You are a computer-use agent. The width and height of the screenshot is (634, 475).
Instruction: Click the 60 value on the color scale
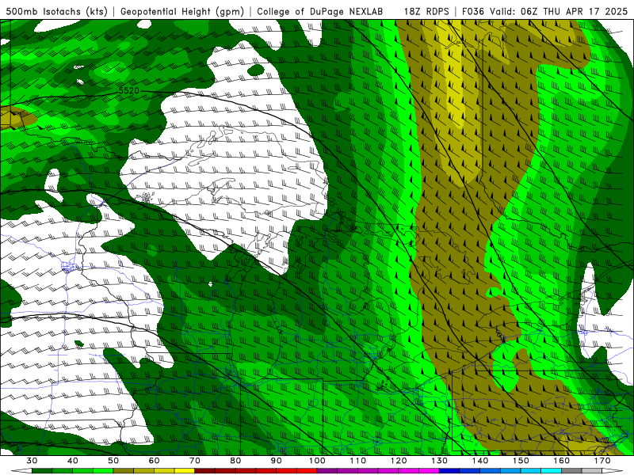(154, 461)
